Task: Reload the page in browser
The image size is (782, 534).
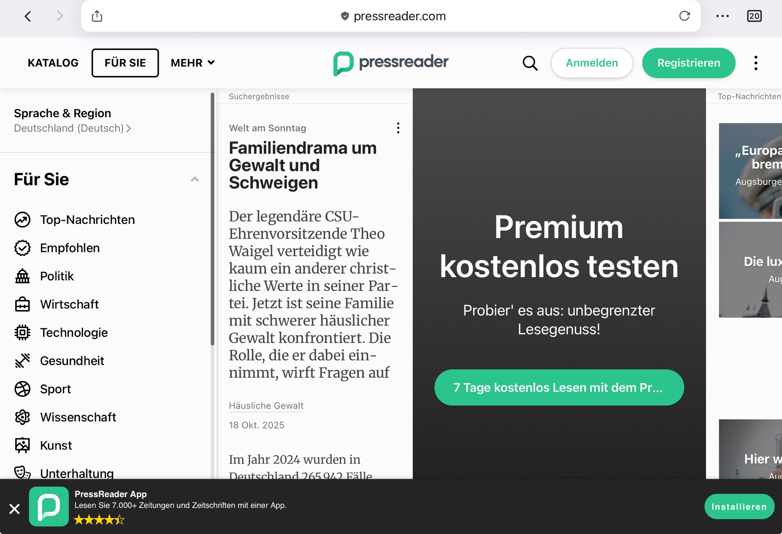Action: [x=684, y=16]
